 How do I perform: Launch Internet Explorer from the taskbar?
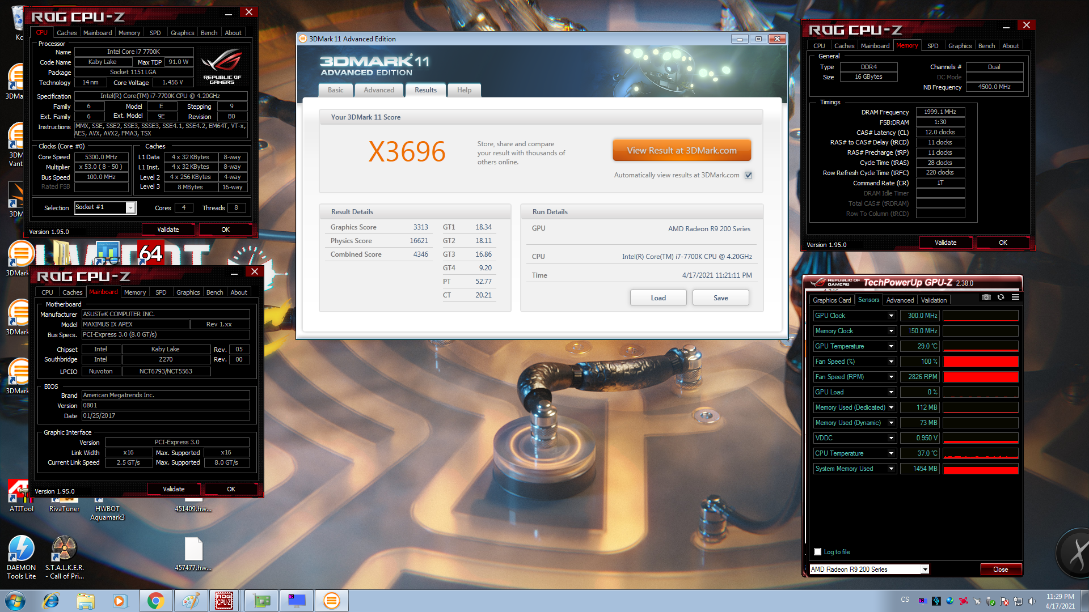[51, 601]
